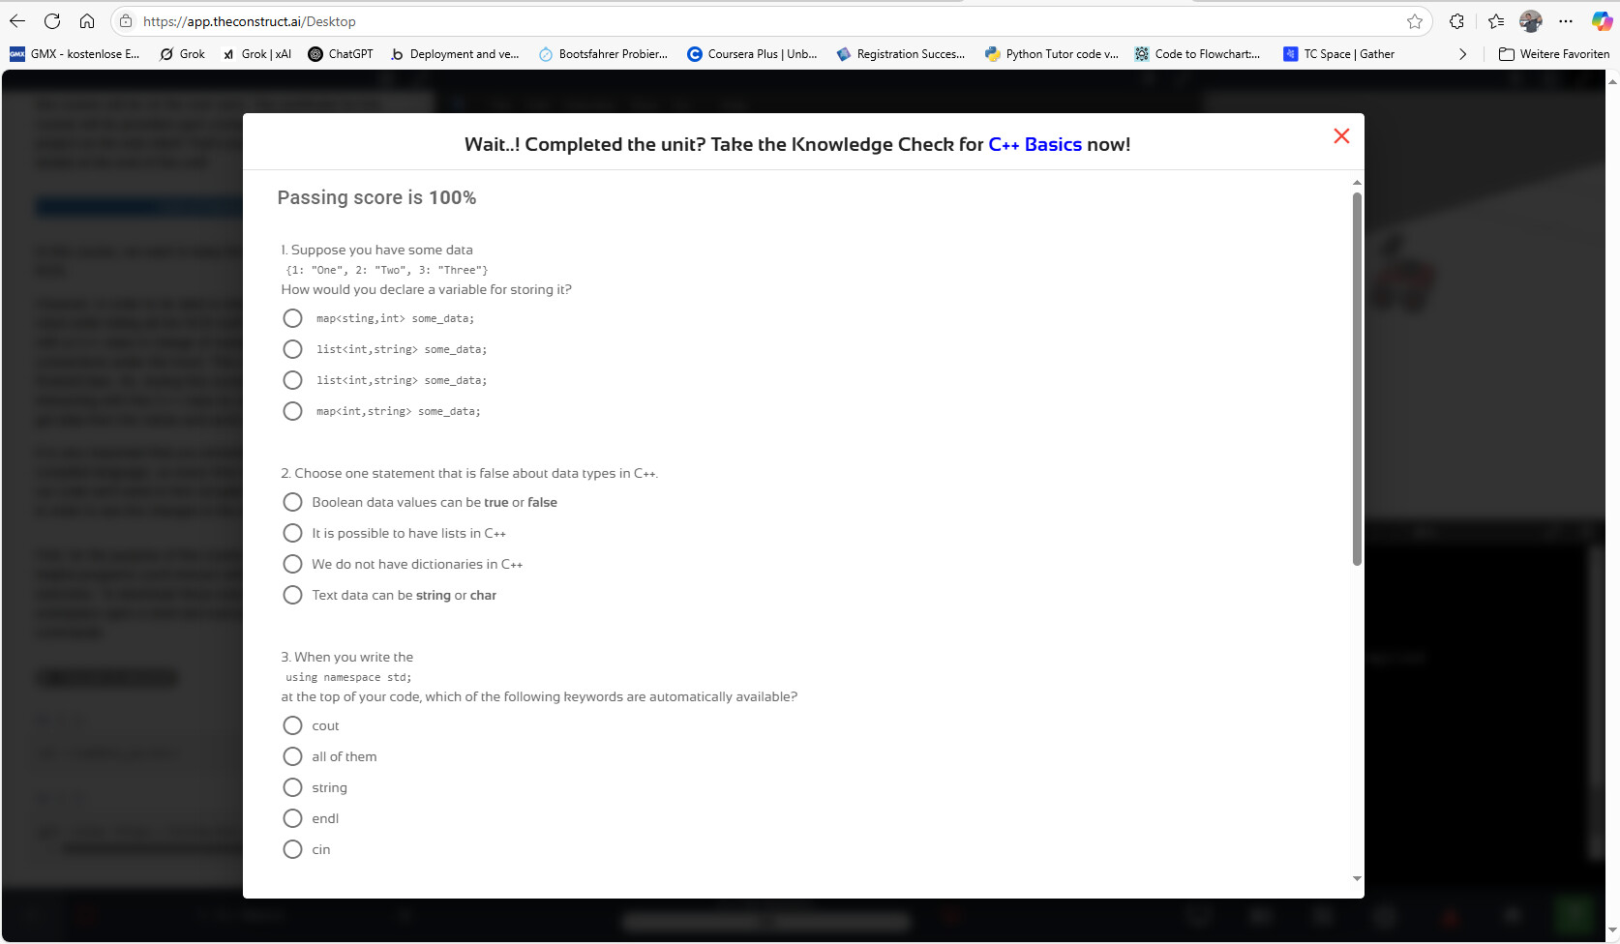Choose the string answer option
The image size is (1620, 944).
[x=292, y=787]
